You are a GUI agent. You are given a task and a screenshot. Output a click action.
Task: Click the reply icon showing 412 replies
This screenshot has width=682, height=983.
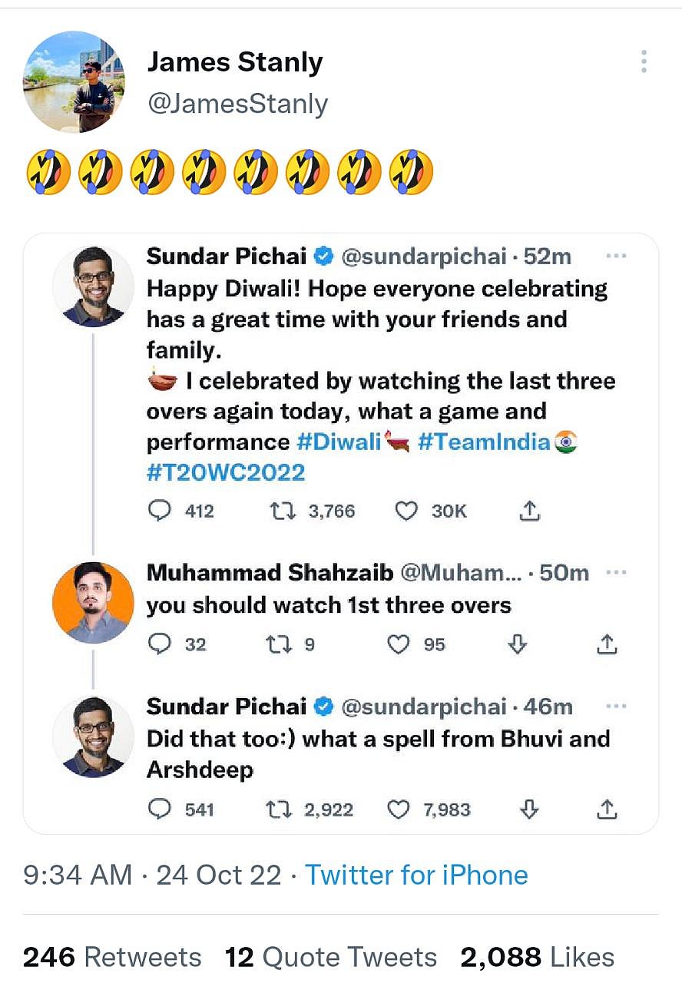tap(158, 511)
